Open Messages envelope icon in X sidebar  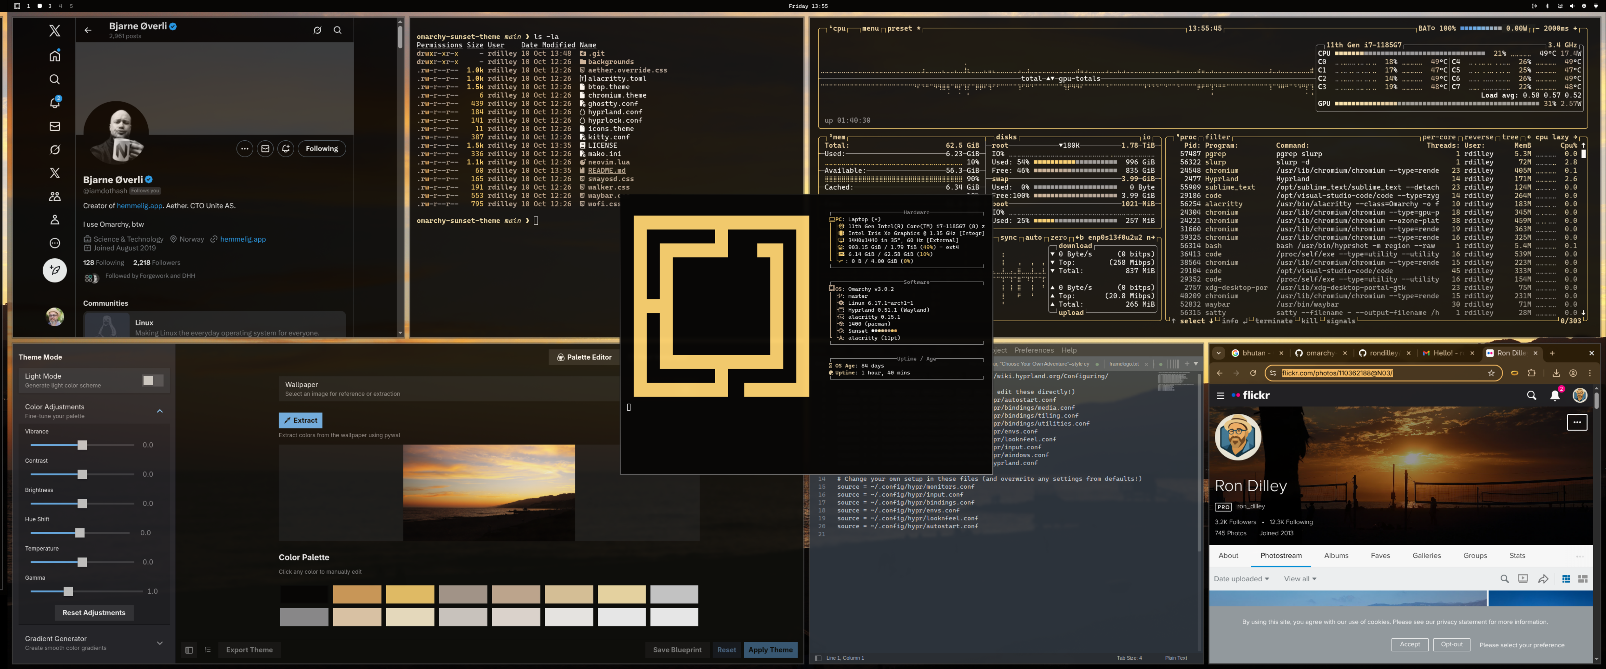tap(55, 127)
